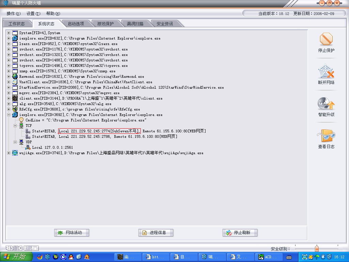349x262 pixels.
Task: Expand the wujiAge.exe tree node
Action: (x=9, y=153)
